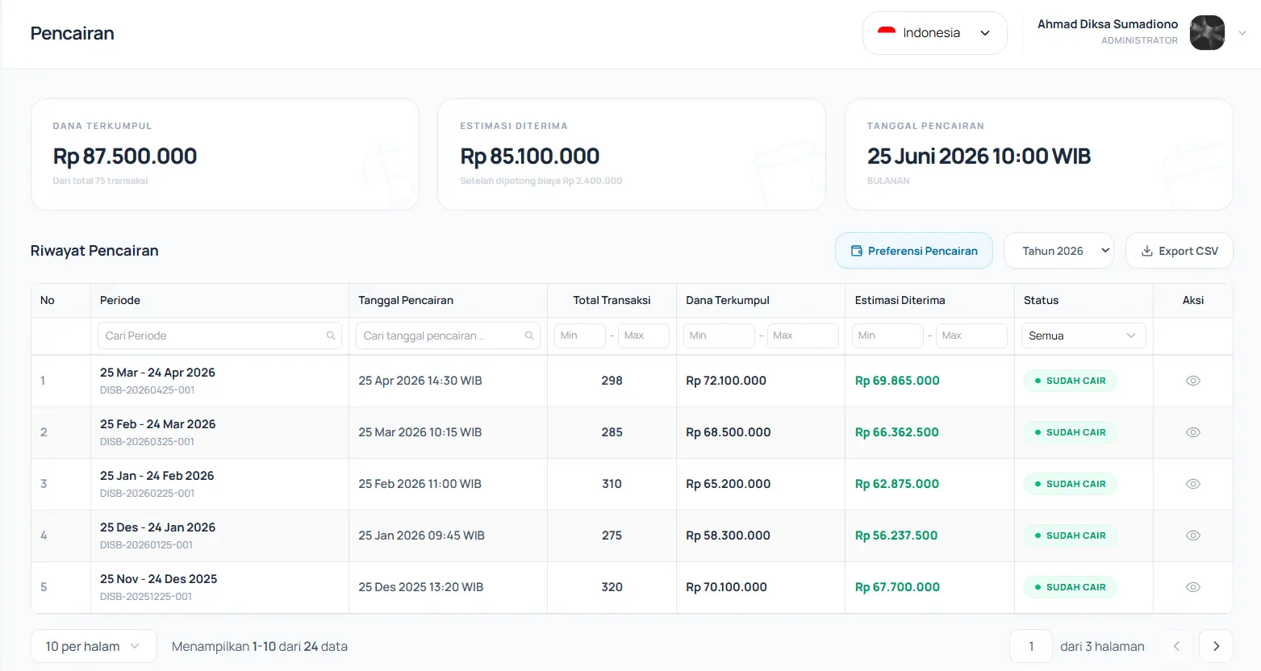Click the Cari tanggal pencairan search field
The image size is (1261, 671).
pyautogui.click(x=448, y=335)
